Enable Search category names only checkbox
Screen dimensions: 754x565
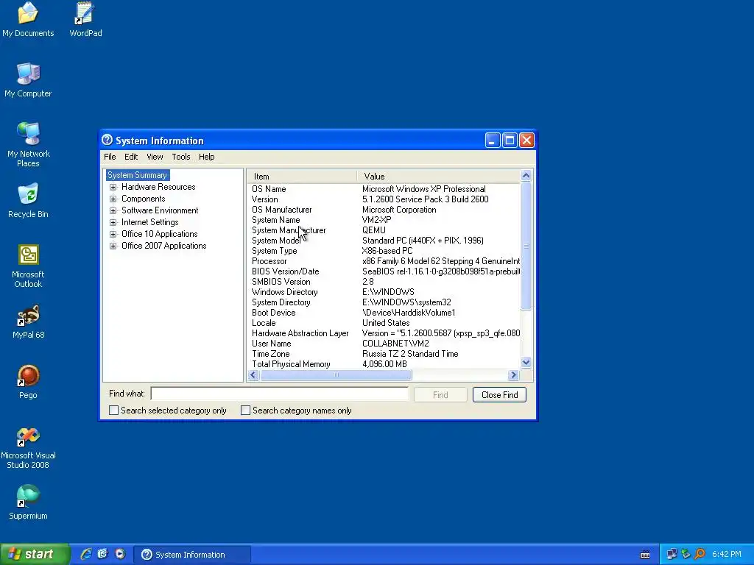245,411
